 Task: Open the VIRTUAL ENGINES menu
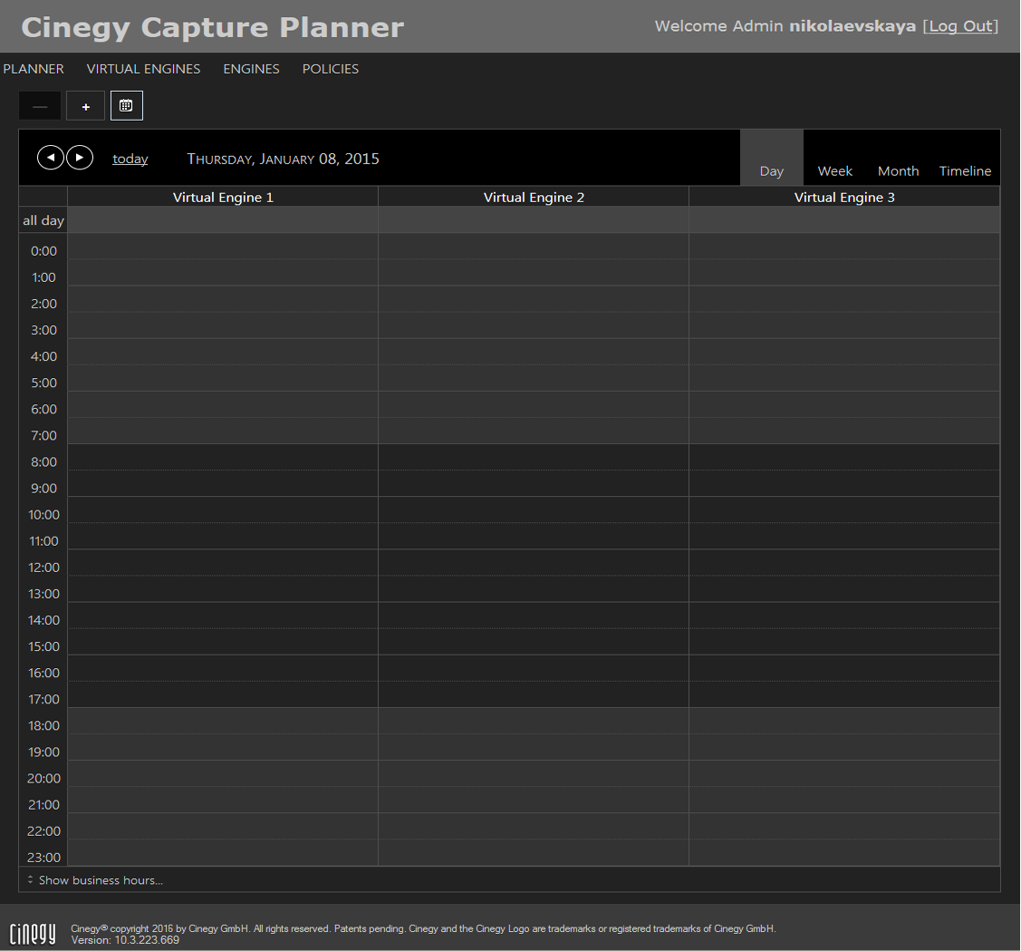143,69
